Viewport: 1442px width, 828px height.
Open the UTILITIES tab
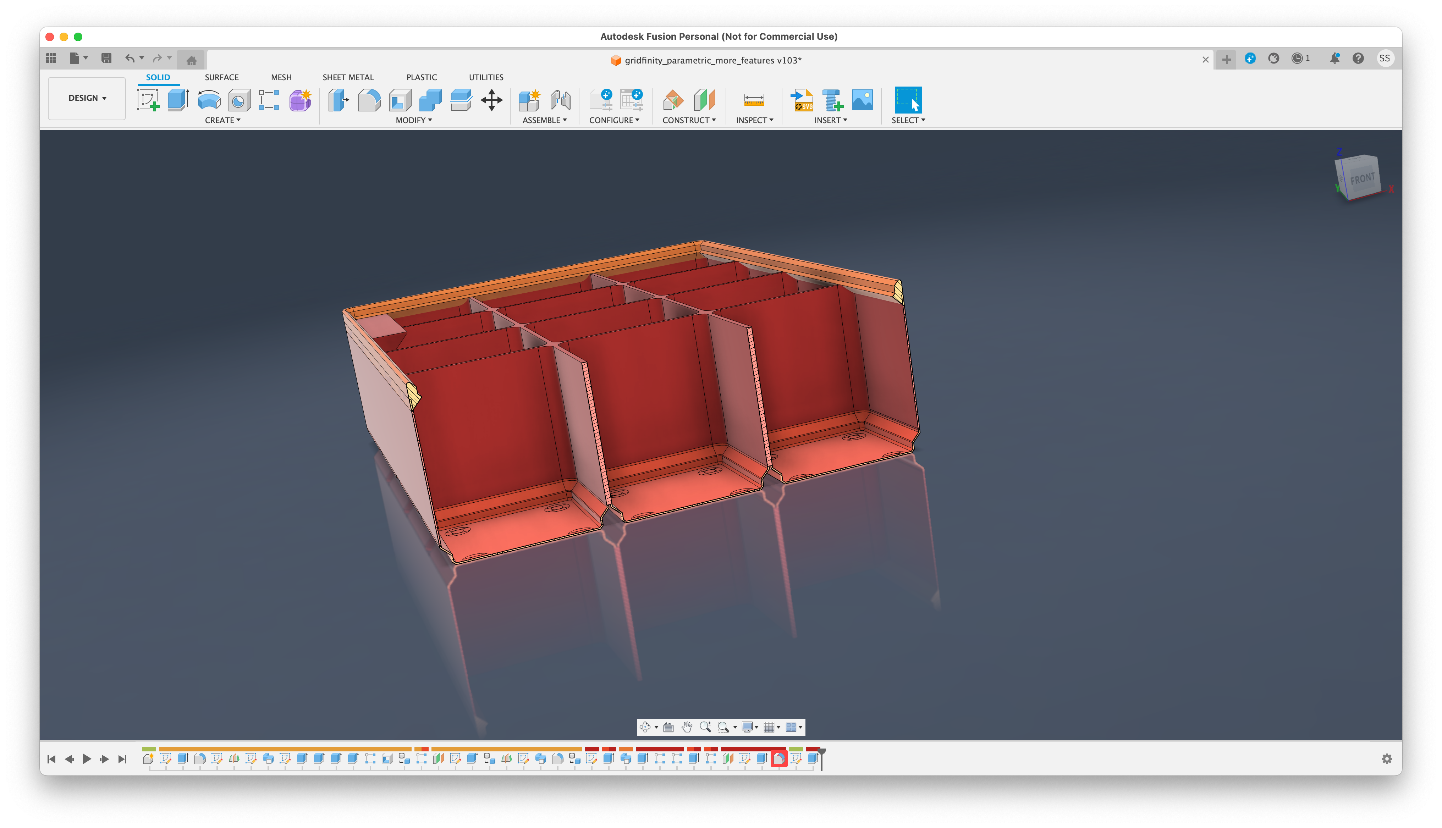[486, 77]
